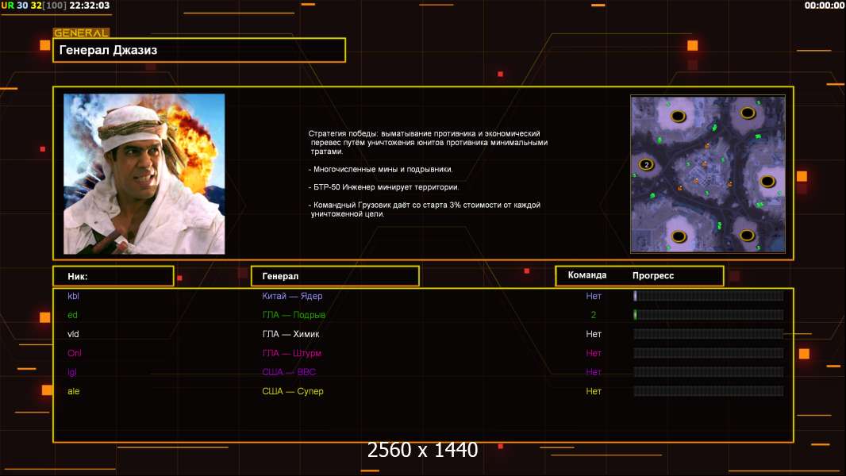846x476 pixels.
Task: Click the "Команда" column header label
Action: (x=587, y=275)
